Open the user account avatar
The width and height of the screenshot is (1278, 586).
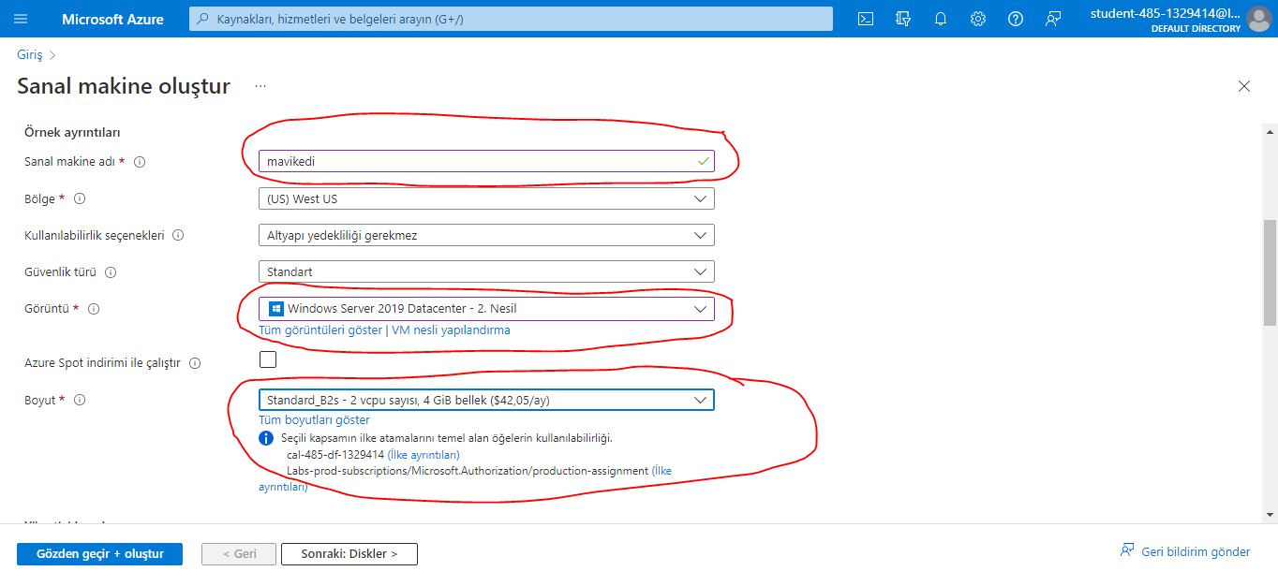point(1258,19)
